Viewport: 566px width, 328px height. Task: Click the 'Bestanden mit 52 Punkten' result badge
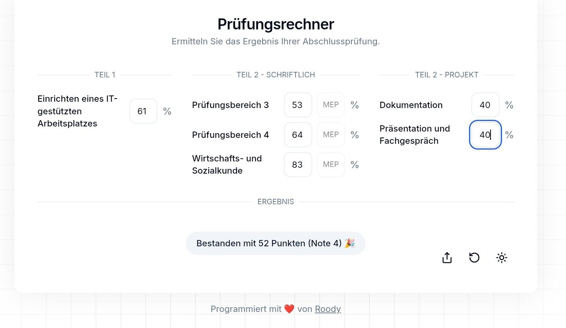point(276,243)
